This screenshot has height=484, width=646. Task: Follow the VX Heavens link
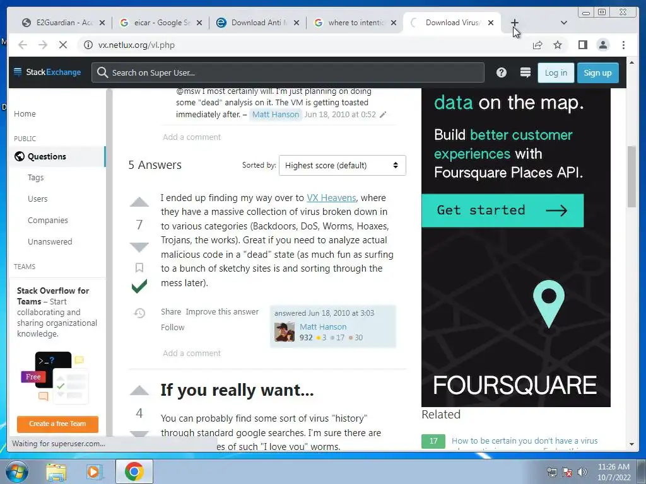click(x=331, y=197)
